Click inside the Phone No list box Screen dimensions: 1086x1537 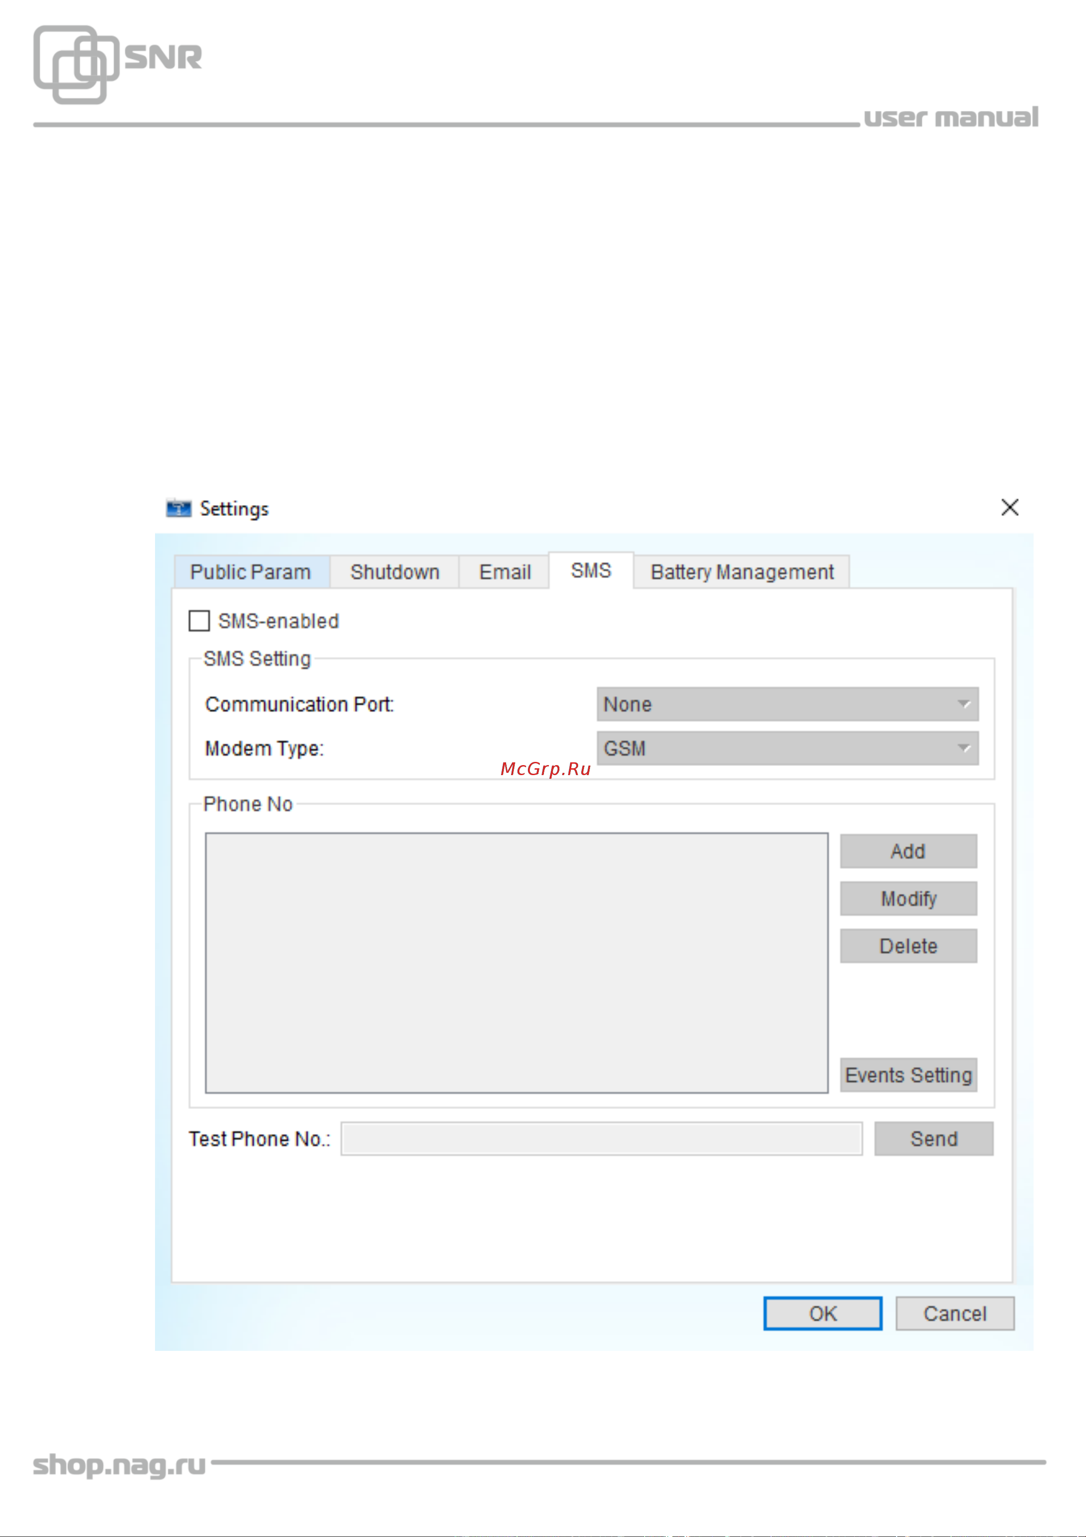coord(517,963)
